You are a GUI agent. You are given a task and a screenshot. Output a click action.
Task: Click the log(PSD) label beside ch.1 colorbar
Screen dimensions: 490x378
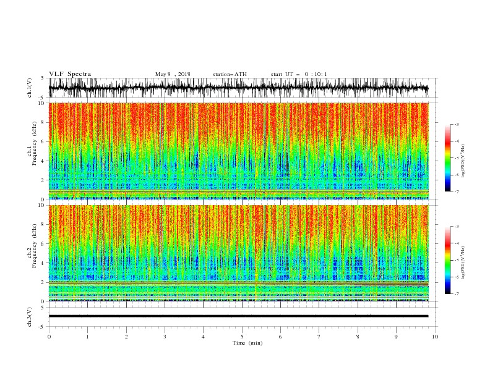coord(463,161)
